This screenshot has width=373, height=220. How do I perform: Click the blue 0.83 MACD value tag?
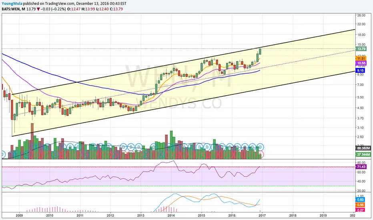360,200
